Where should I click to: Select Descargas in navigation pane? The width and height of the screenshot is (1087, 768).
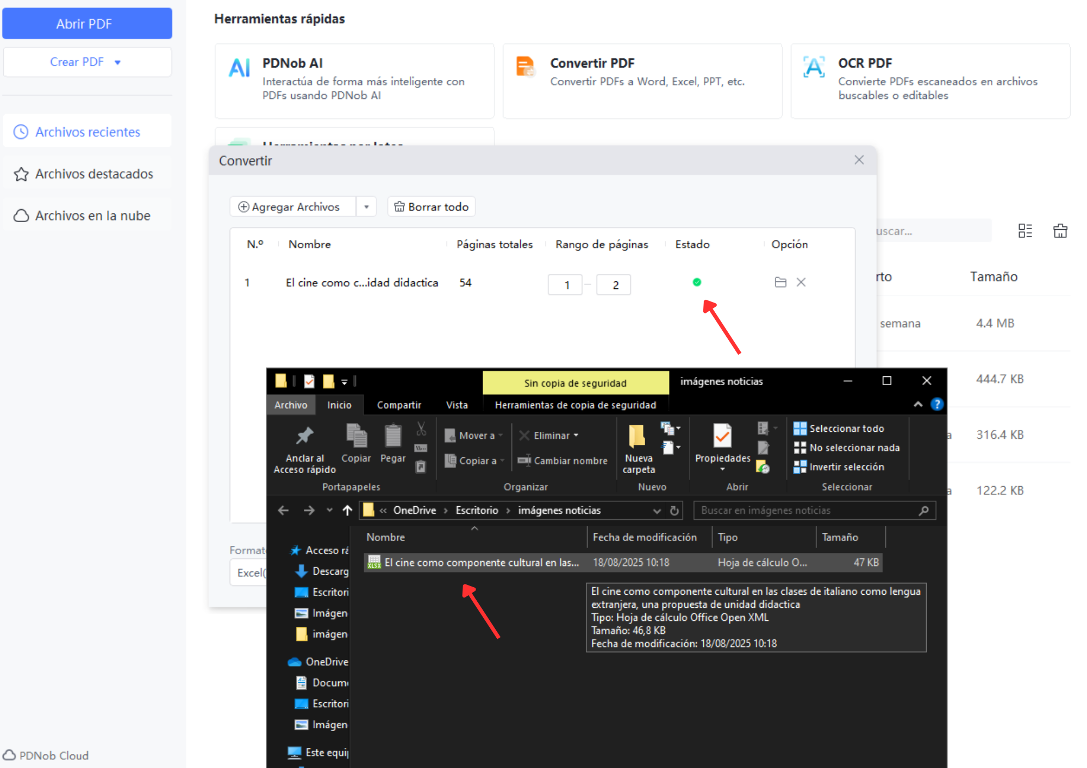tap(321, 571)
